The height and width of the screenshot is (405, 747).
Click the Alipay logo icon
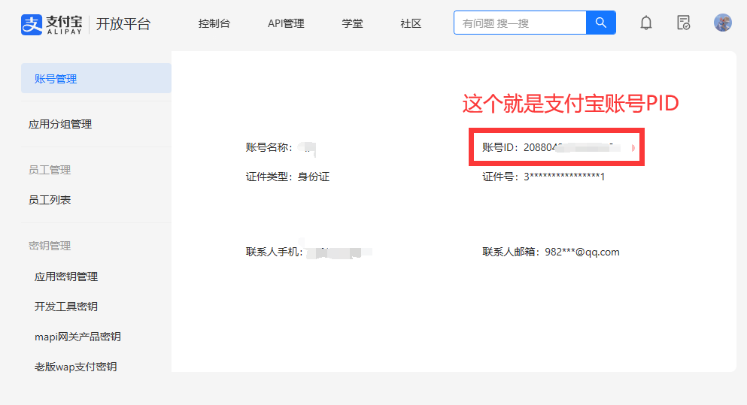(30, 24)
